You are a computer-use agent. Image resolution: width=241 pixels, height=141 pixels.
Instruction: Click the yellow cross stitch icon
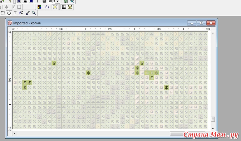coord(70,7)
